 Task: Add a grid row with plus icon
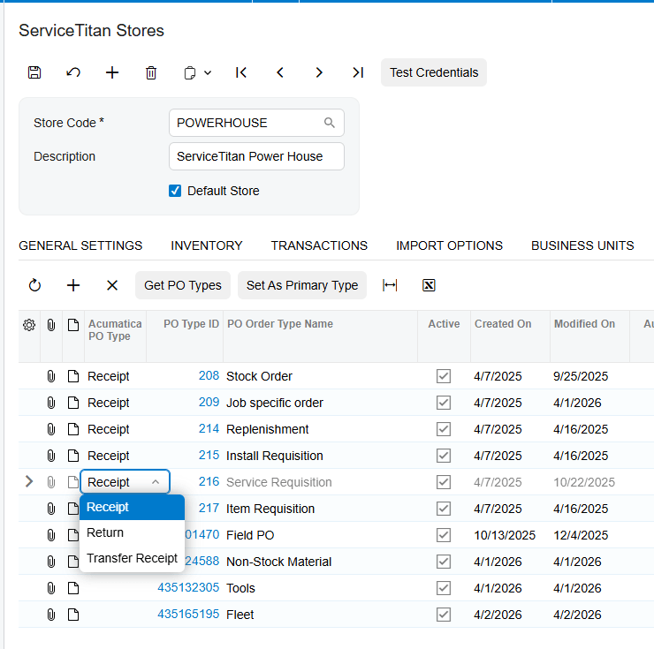(x=73, y=285)
